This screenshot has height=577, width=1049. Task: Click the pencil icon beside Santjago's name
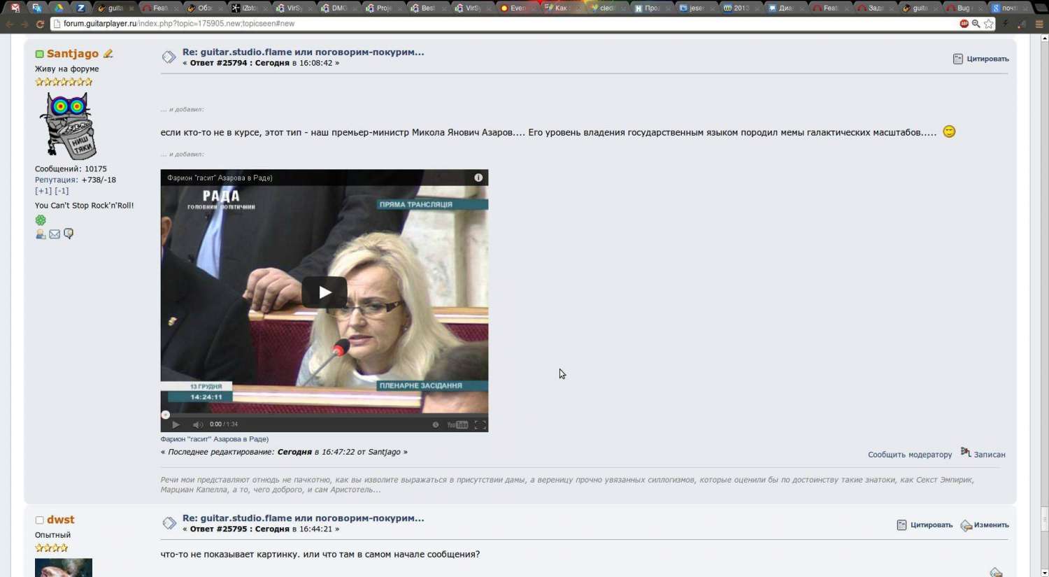pos(108,54)
